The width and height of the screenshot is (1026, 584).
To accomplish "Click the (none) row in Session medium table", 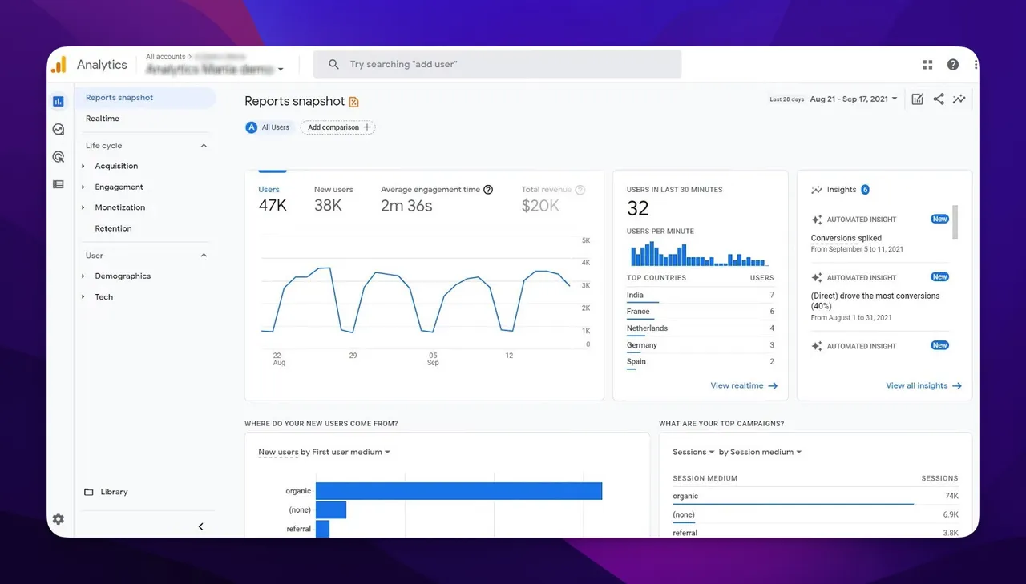I will (x=815, y=514).
